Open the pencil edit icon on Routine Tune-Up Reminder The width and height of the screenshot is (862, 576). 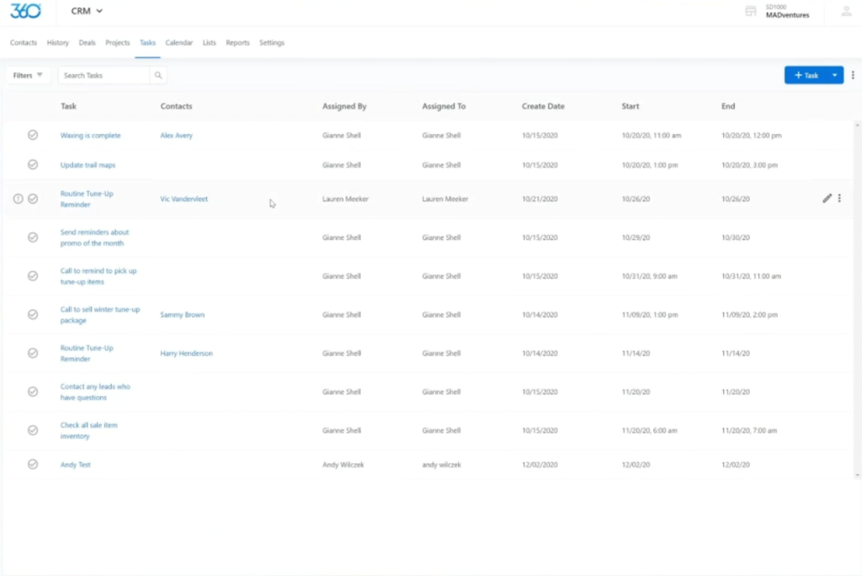click(x=827, y=198)
